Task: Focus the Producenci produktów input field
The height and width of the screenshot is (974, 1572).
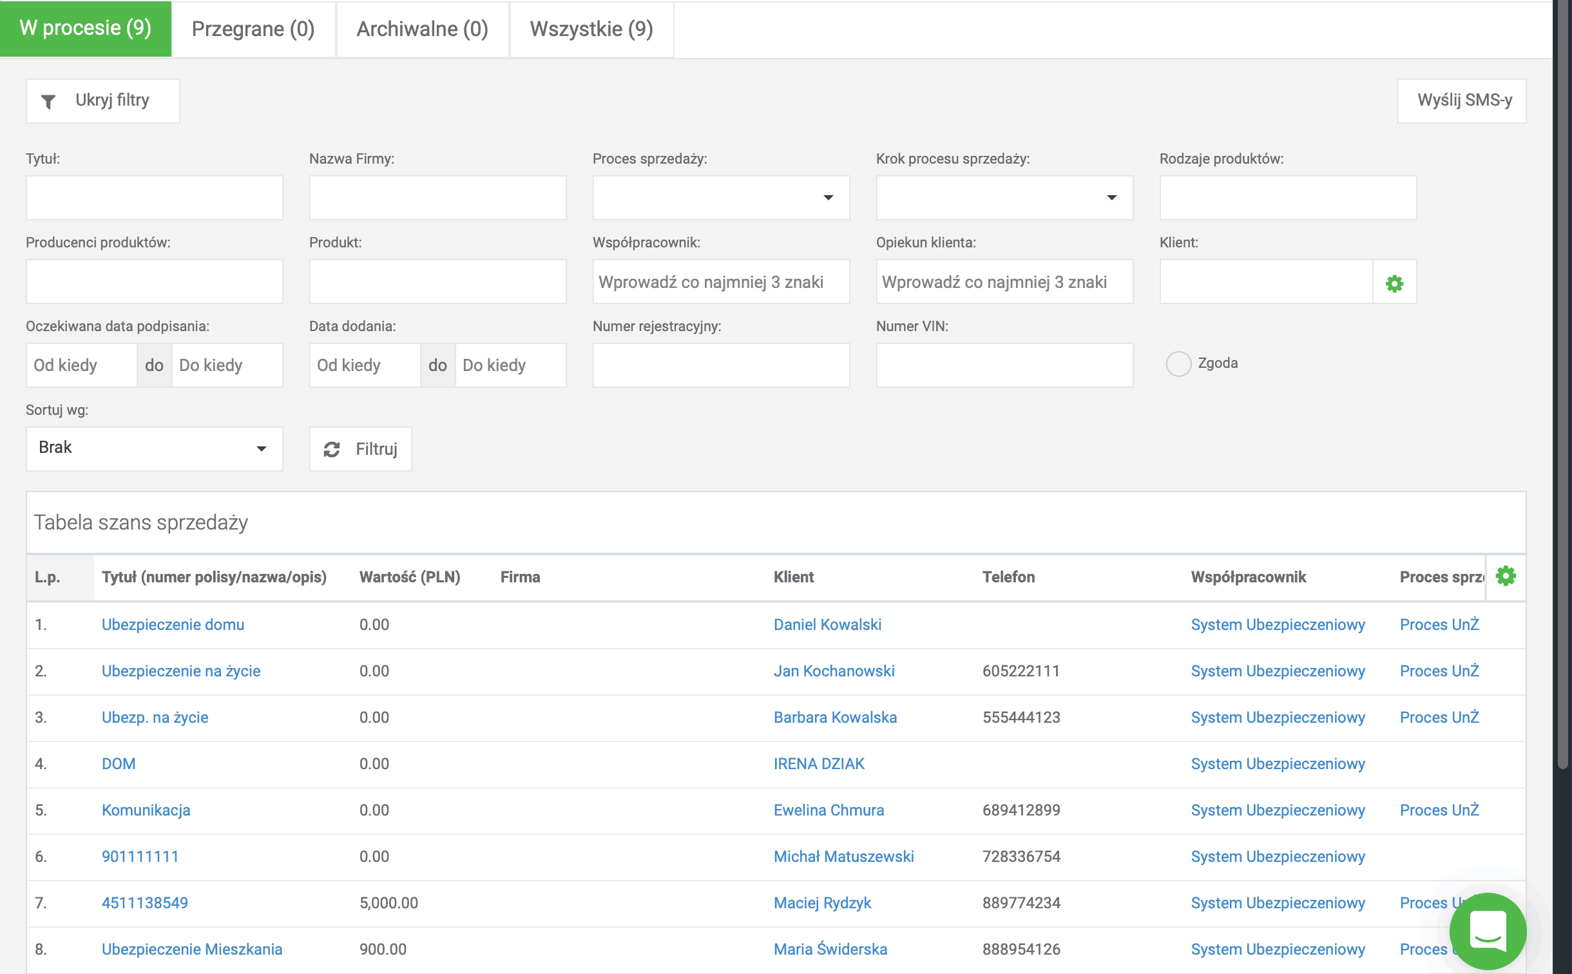Action: [154, 282]
